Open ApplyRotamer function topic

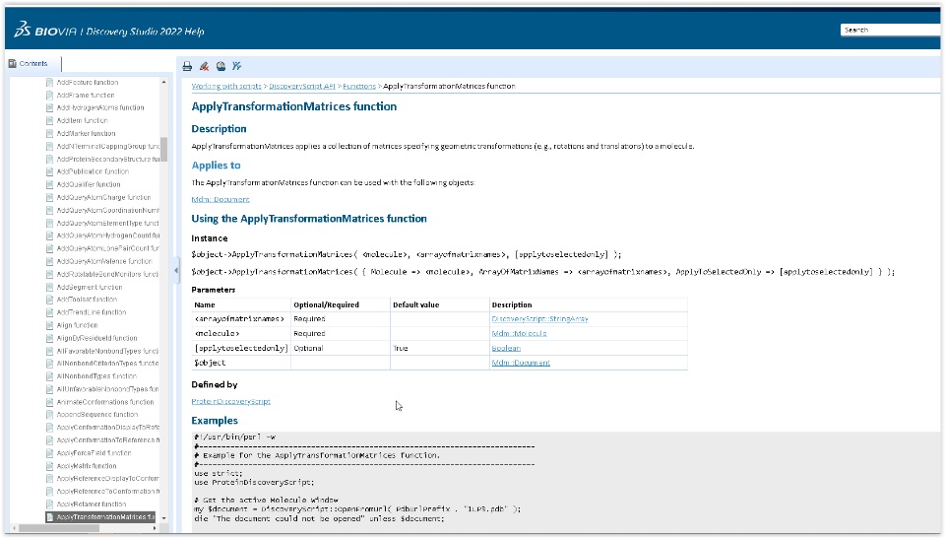91,504
